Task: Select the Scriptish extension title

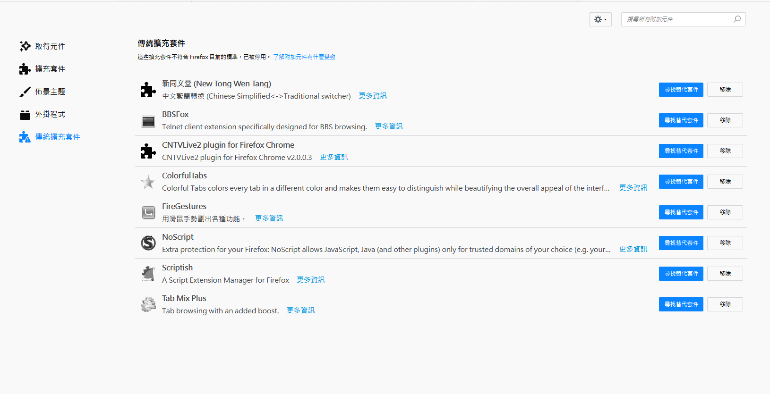Action: pyautogui.click(x=177, y=268)
